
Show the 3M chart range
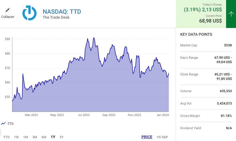(x=34, y=137)
